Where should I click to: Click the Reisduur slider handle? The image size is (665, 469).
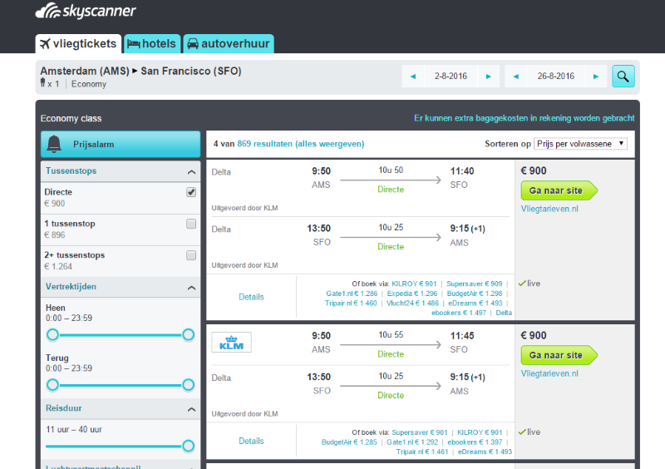[x=188, y=446]
